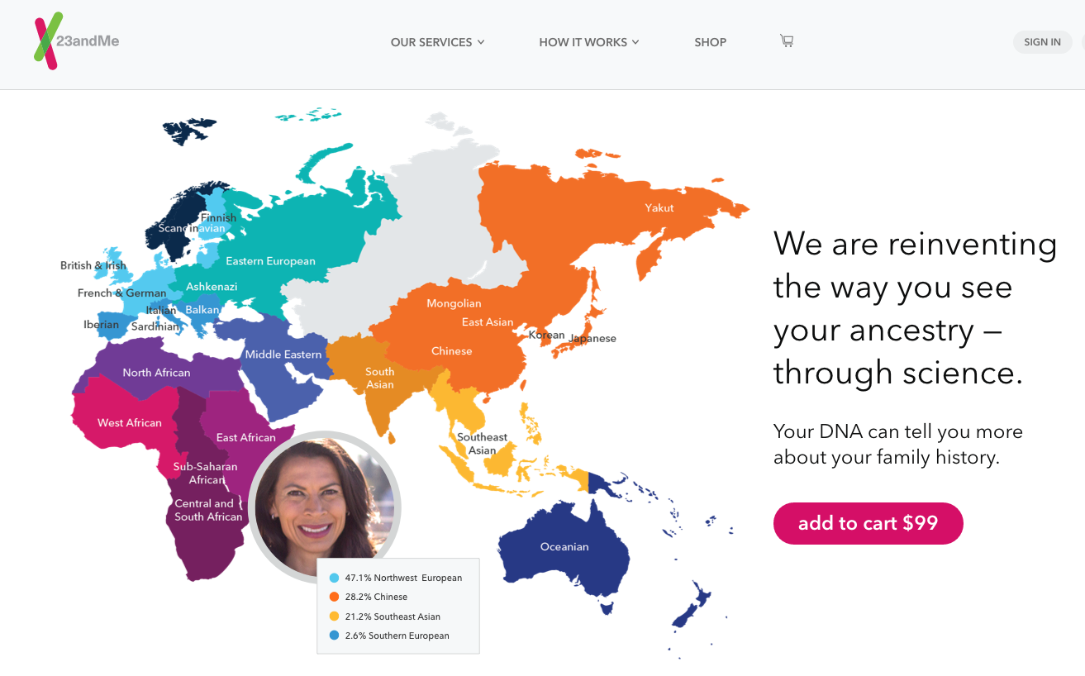Click the Chinese region on the map
This screenshot has height=676, width=1085.
pyautogui.click(x=451, y=351)
